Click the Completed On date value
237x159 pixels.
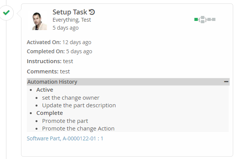point(79,51)
